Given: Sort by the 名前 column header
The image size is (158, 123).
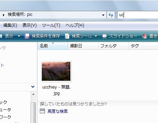Looking at the screenshot, I should point(53,46).
